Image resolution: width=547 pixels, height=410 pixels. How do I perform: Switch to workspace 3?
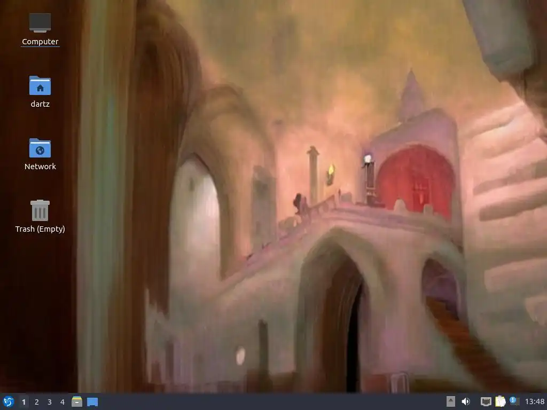coord(50,402)
